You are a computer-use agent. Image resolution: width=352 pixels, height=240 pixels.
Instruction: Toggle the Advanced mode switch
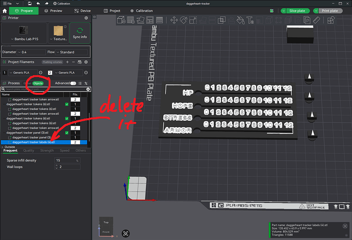(73, 83)
